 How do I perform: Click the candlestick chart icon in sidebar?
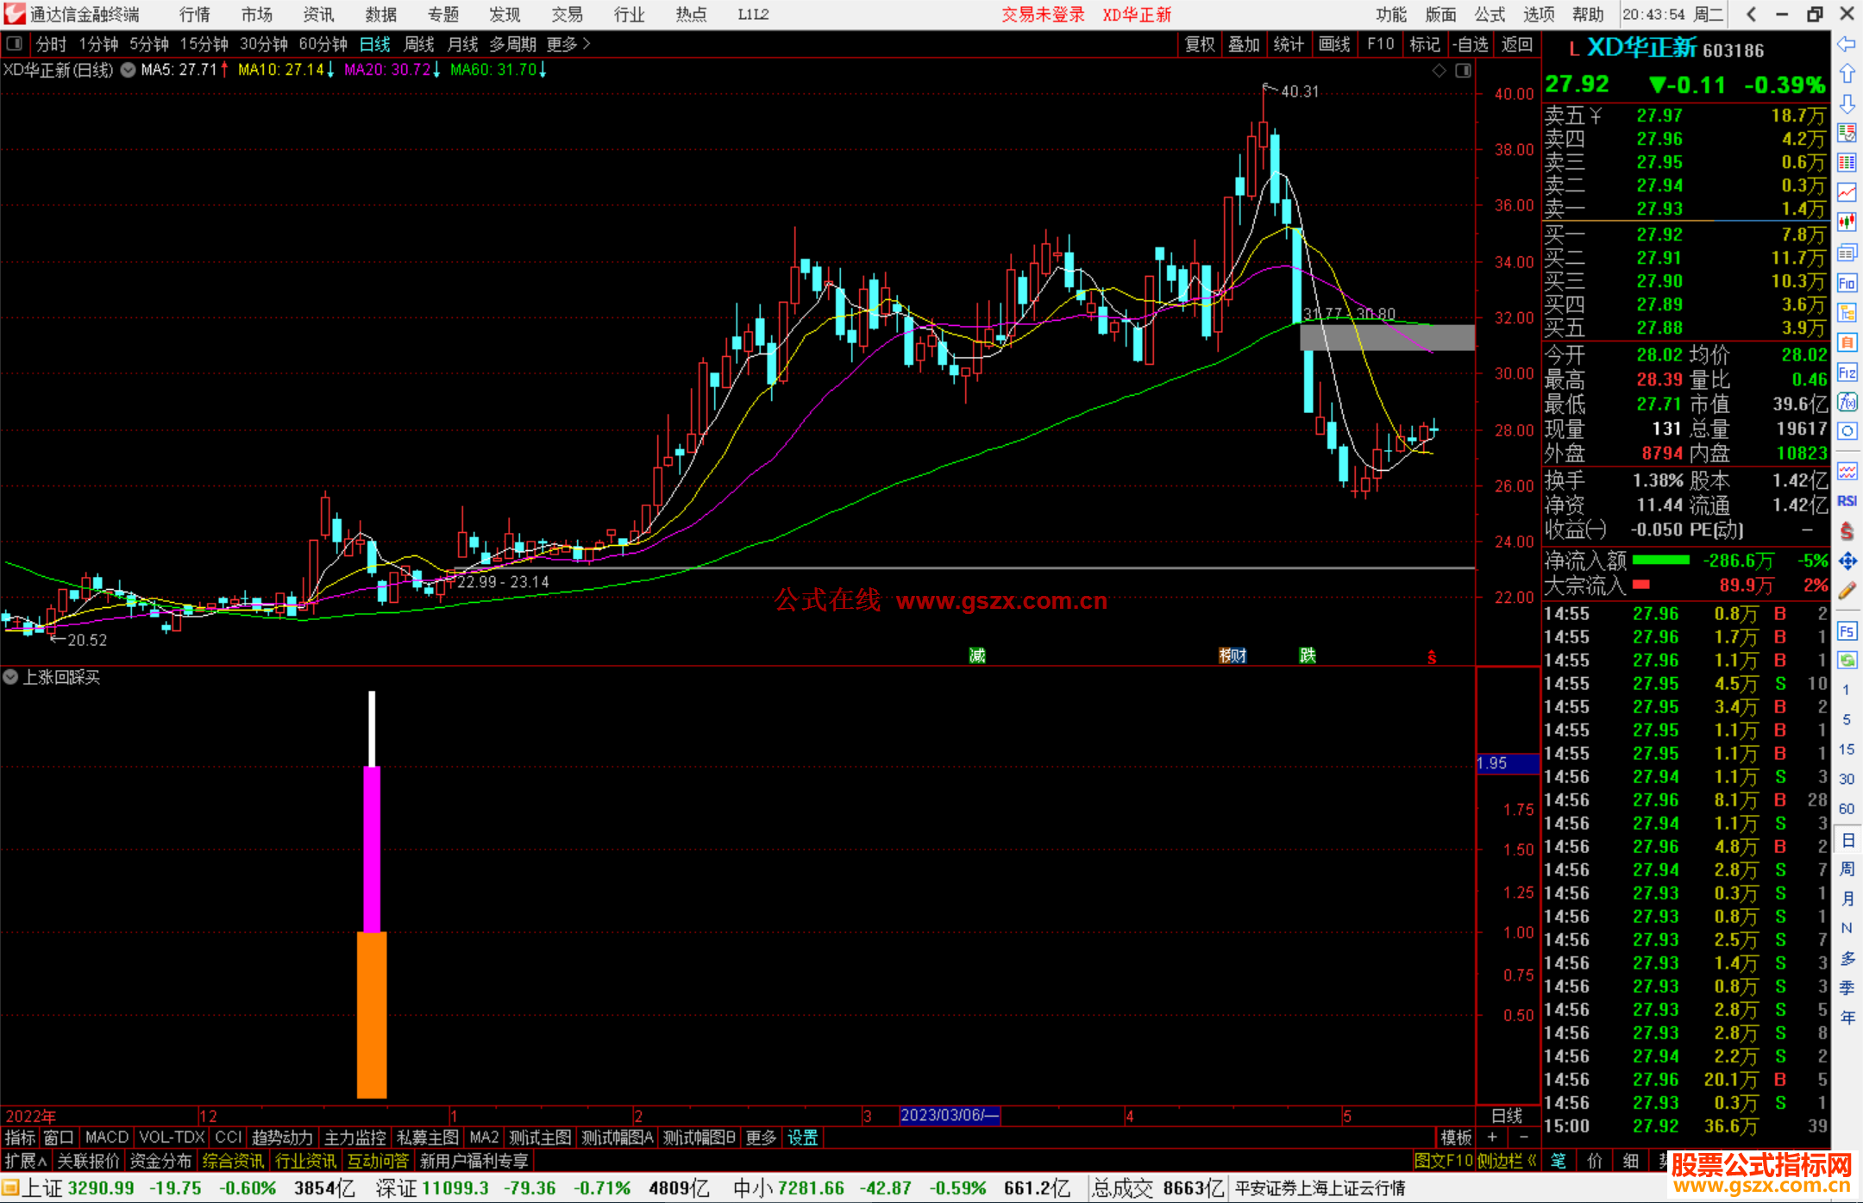[1847, 222]
